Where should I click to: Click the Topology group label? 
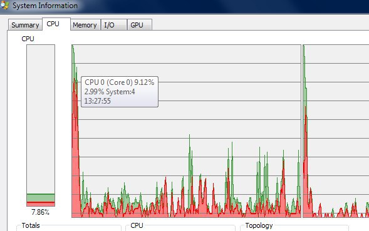[x=259, y=225]
